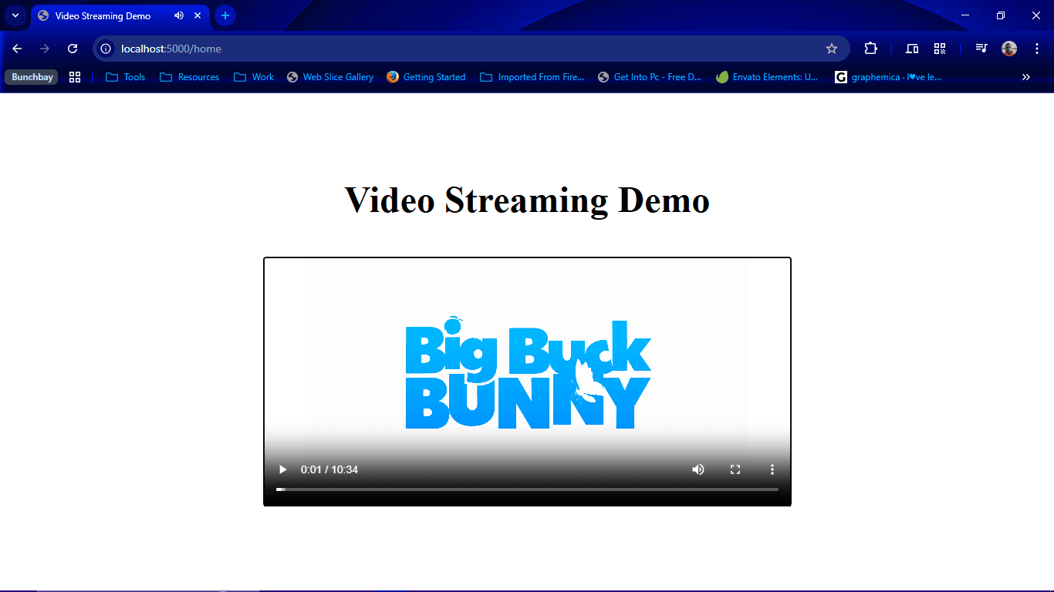The width and height of the screenshot is (1054, 592).
Task: Enter fullscreen mode in video player
Action: [735, 469]
